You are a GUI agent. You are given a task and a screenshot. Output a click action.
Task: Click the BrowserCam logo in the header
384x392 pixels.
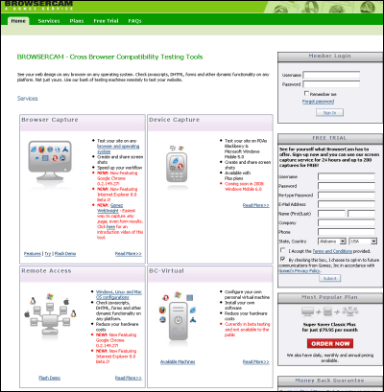38,6
